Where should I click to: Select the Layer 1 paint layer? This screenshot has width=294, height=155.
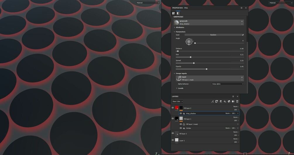point(205,140)
